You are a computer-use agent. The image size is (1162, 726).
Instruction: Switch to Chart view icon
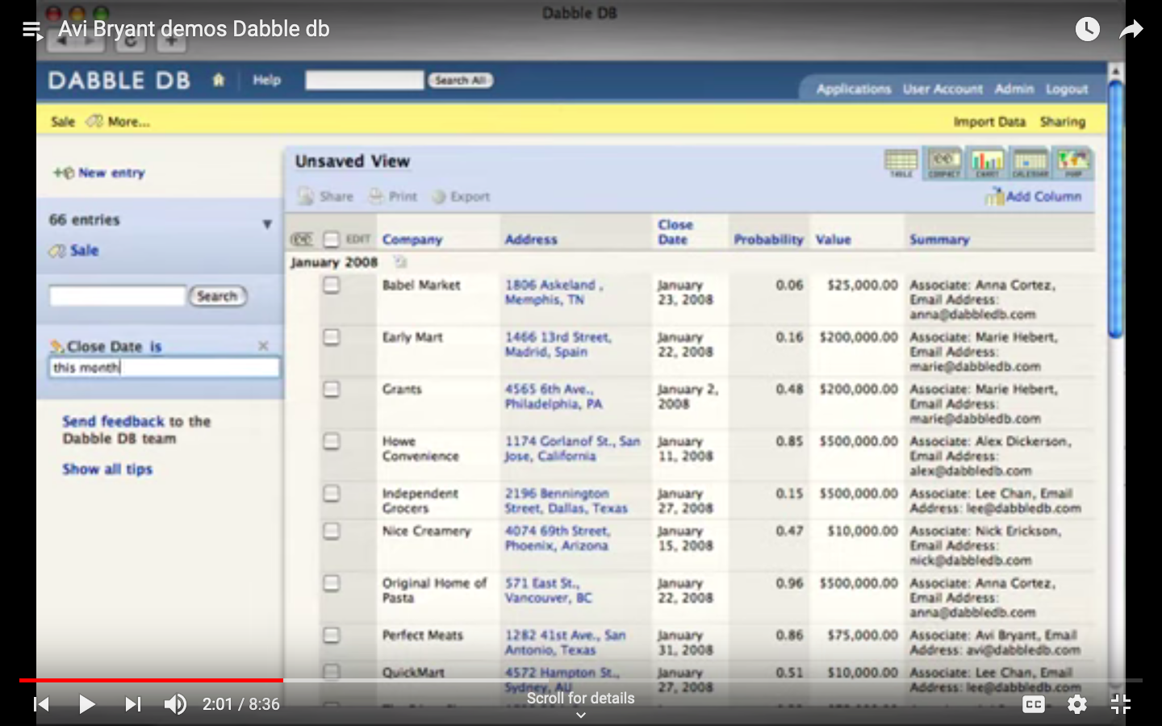[986, 163]
